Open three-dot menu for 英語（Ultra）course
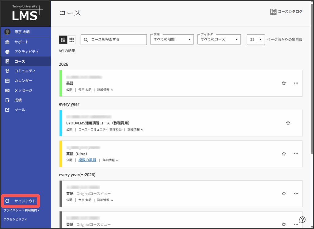 coord(296,154)
